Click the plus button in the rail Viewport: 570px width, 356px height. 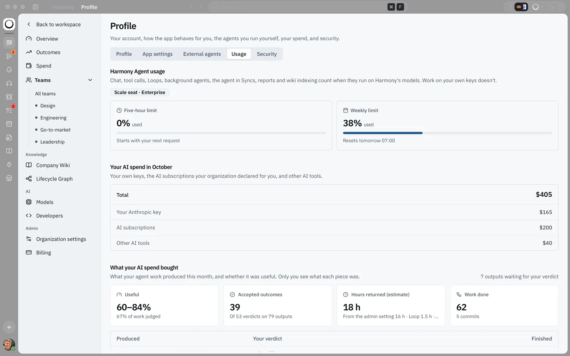(x=9, y=327)
